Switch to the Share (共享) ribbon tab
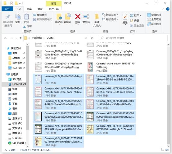 (x=29, y=9)
